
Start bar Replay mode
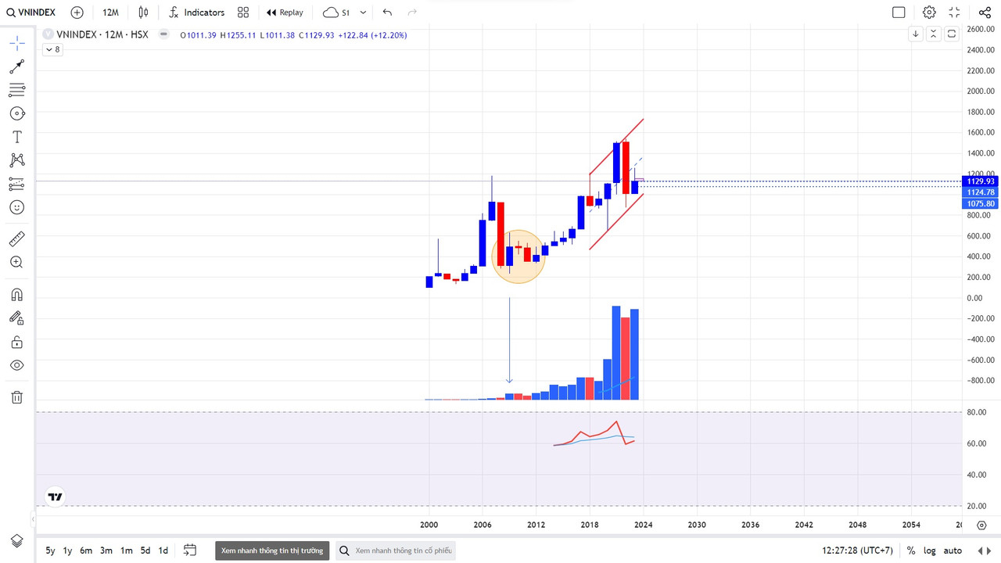pos(285,13)
